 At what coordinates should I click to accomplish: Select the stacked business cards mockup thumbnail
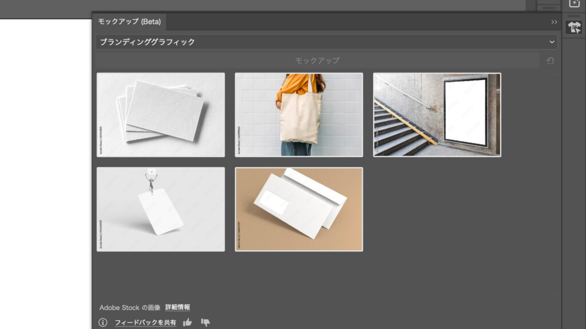click(x=160, y=114)
